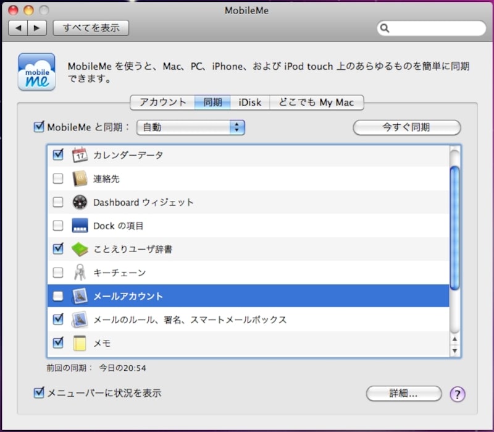Click the Dashboard gauge icon
The height and width of the screenshot is (432, 494).
click(x=80, y=202)
